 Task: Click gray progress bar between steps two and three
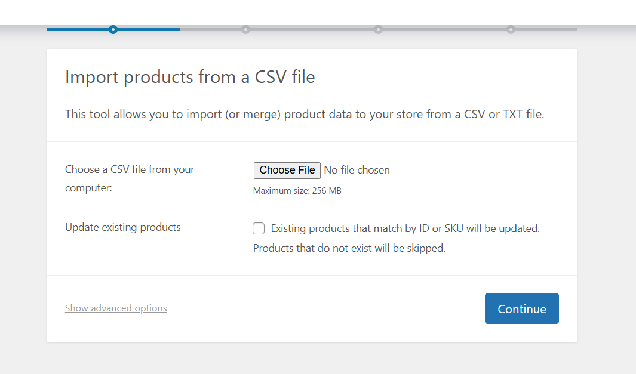coord(312,29)
